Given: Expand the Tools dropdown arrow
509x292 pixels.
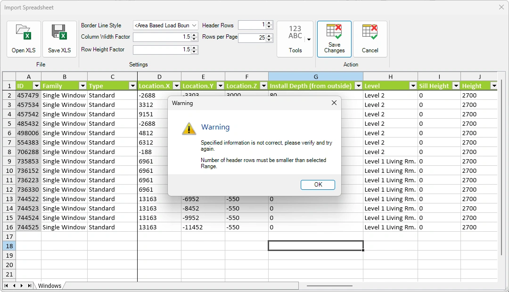Looking at the screenshot, I should click(x=310, y=39).
